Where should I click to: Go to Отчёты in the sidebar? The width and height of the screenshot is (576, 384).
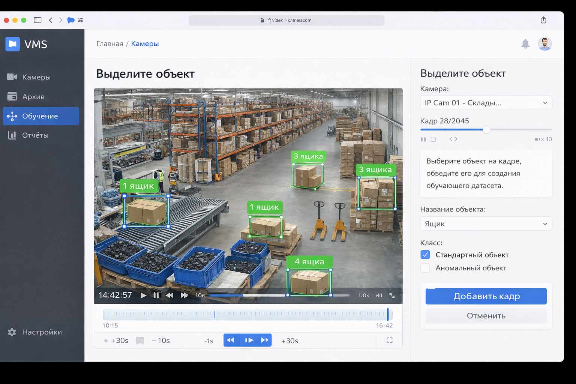pyautogui.click(x=35, y=135)
